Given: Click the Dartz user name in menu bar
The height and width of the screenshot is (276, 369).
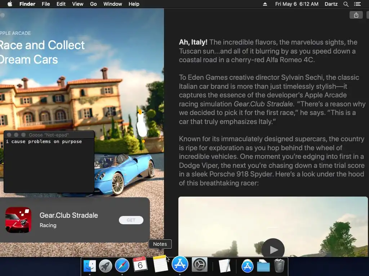Looking at the screenshot, I should click(331, 4).
